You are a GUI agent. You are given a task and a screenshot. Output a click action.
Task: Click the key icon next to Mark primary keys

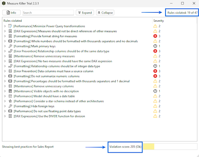[x=10, y=46]
